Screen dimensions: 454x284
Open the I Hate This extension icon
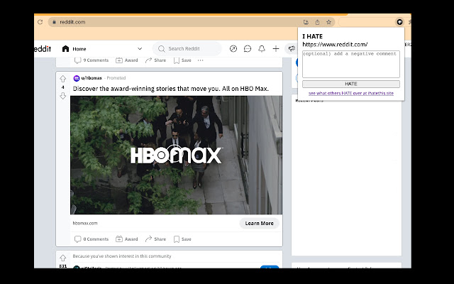point(399,22)
